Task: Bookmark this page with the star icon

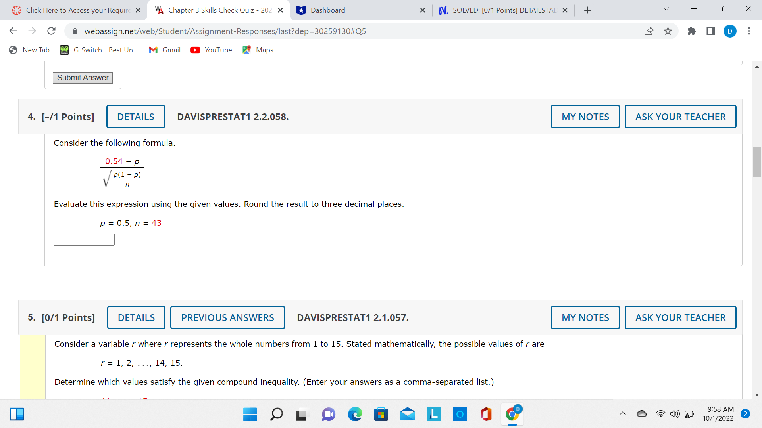Action: pos(668,31)
